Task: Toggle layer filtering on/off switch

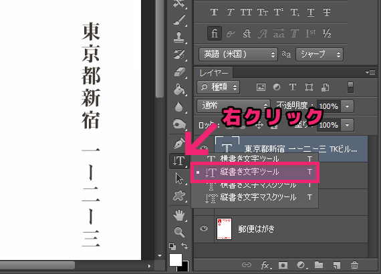Action: pyautogui.click(x=350, y=87)
